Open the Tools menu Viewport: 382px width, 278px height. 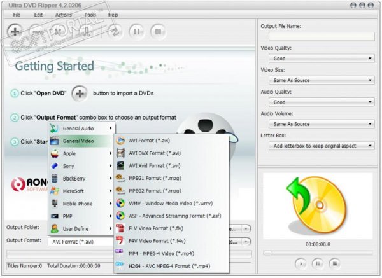tap(90, 15)
